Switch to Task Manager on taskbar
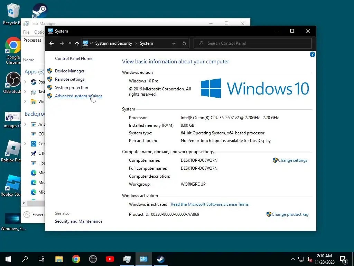This screenshot has width=354, height=266. 127,259
